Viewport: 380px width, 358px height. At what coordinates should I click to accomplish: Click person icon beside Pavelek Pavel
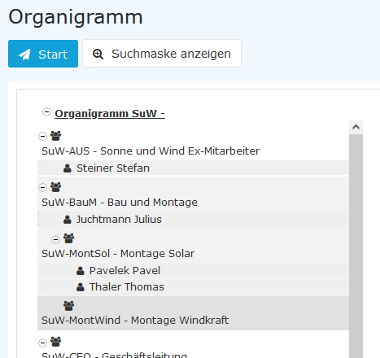[81, 271]
